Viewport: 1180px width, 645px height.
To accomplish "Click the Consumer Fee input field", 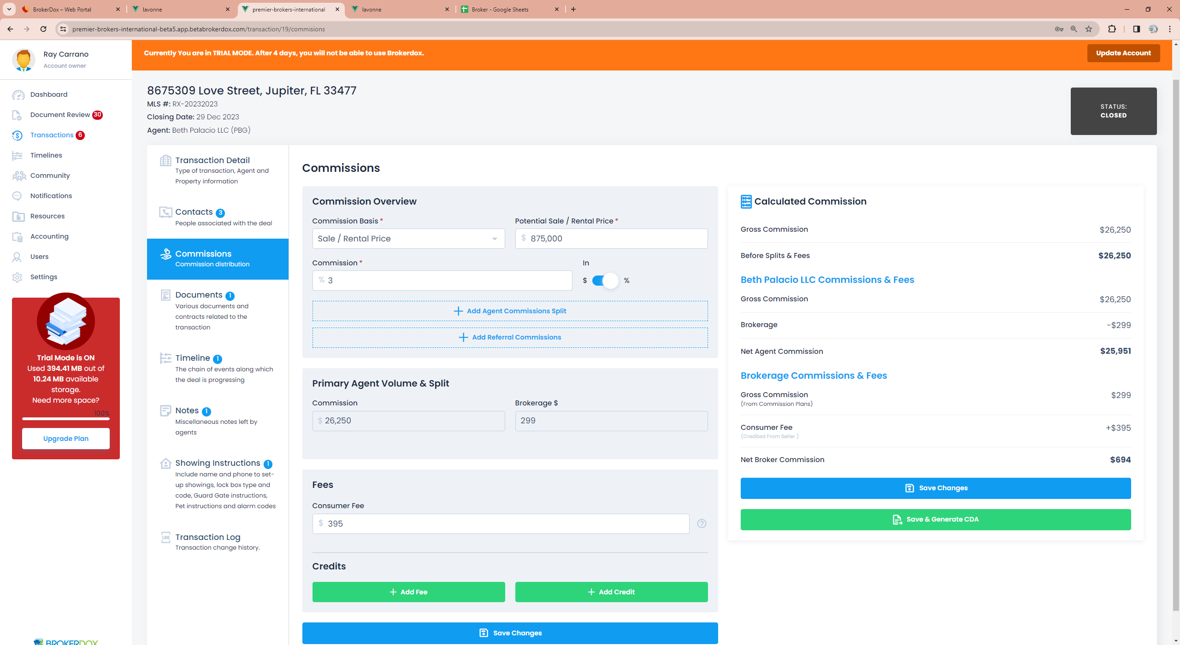I will 501,524.
